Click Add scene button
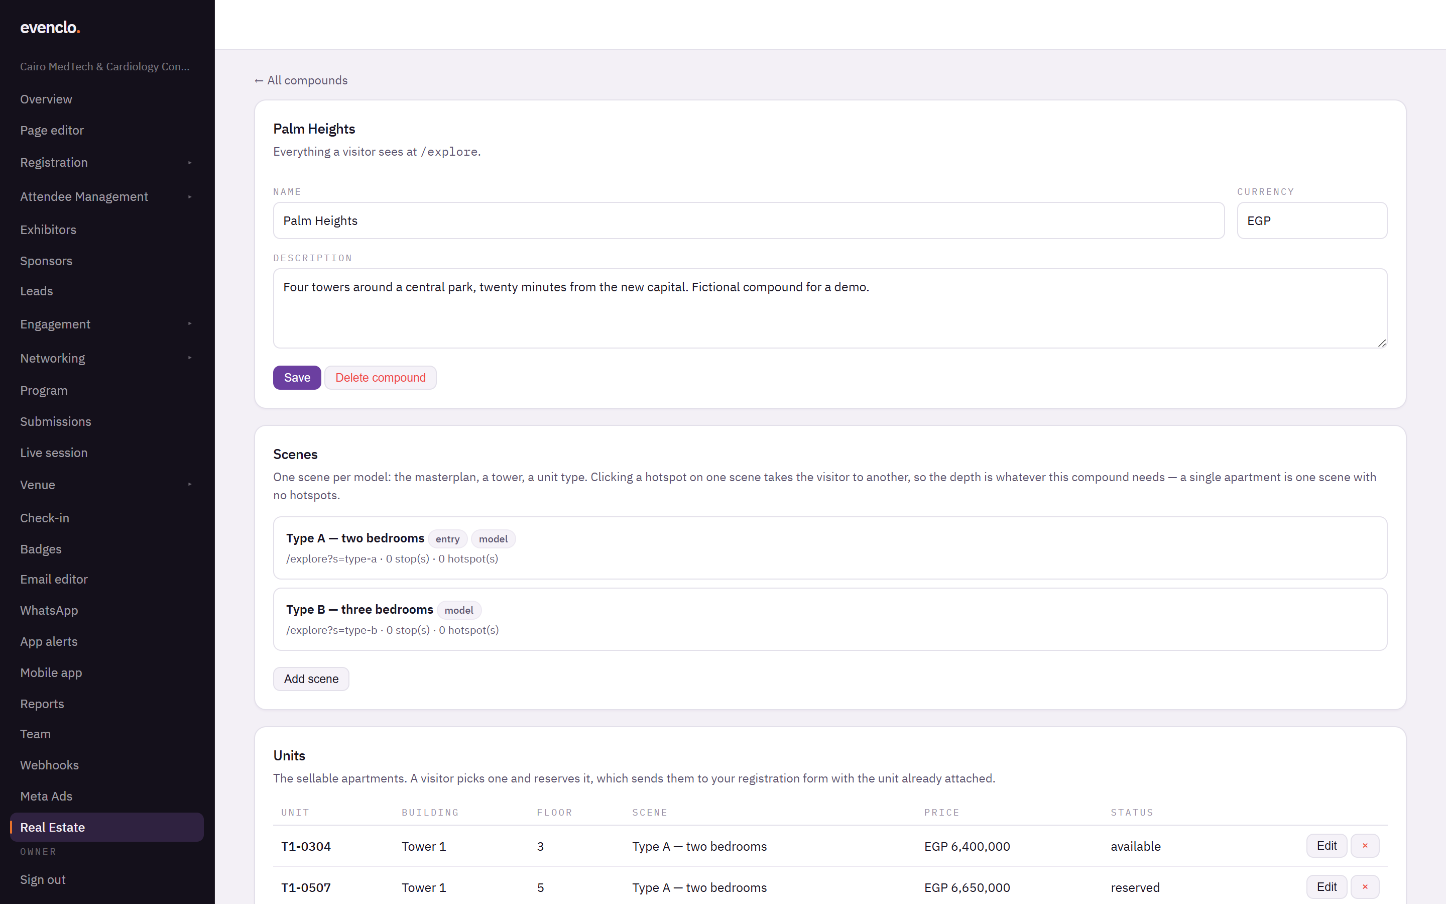Image resolution: width=1446 pixels, height=904 pixels. point(311,679)
